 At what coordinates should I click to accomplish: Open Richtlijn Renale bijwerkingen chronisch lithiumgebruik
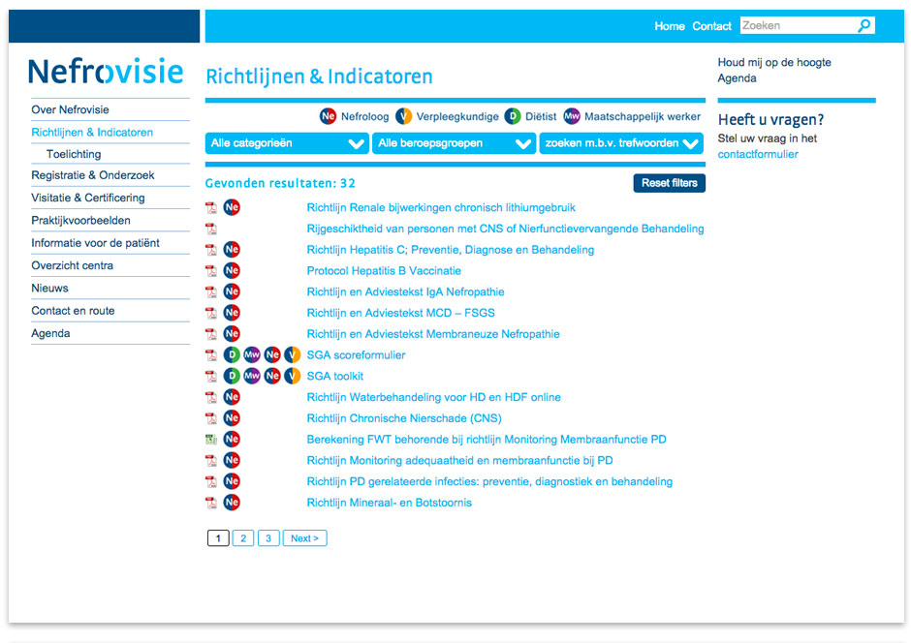coord(441,208)
